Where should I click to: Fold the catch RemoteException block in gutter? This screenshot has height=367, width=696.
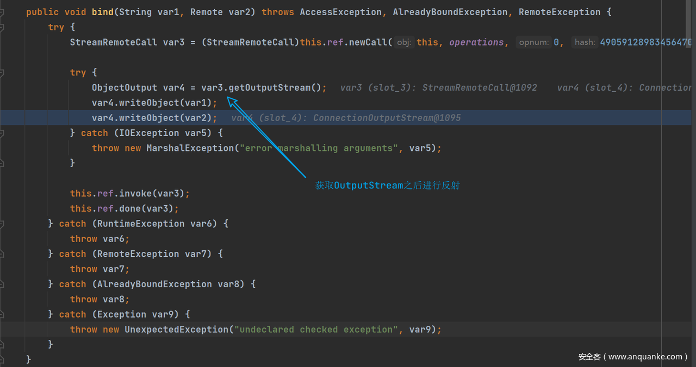2,254
